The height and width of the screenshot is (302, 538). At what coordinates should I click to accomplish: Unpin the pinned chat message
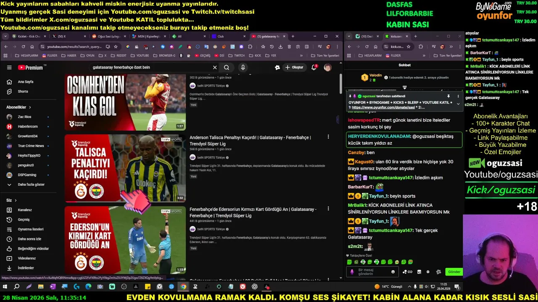(x=448, y=96)
